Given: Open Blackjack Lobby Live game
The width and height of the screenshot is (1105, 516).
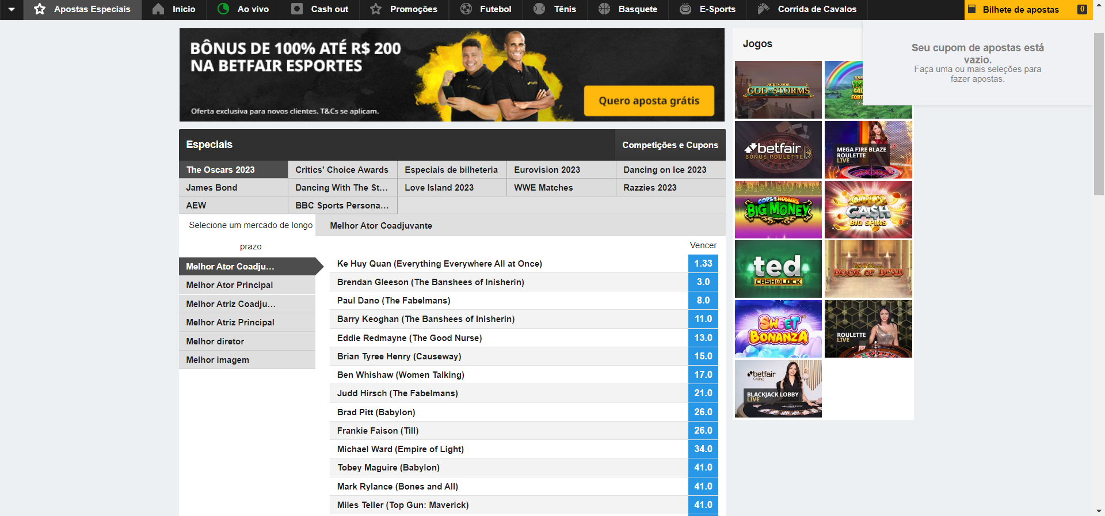Looking at the screenshot, I should [778, 389].
